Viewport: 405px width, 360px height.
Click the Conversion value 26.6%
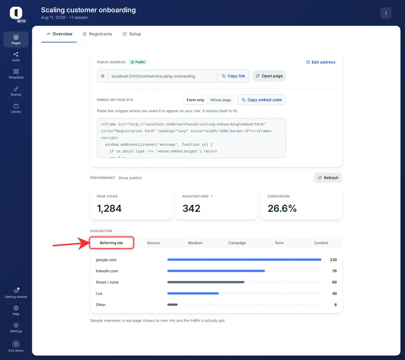pyautogui.click(x=282, y=208)
